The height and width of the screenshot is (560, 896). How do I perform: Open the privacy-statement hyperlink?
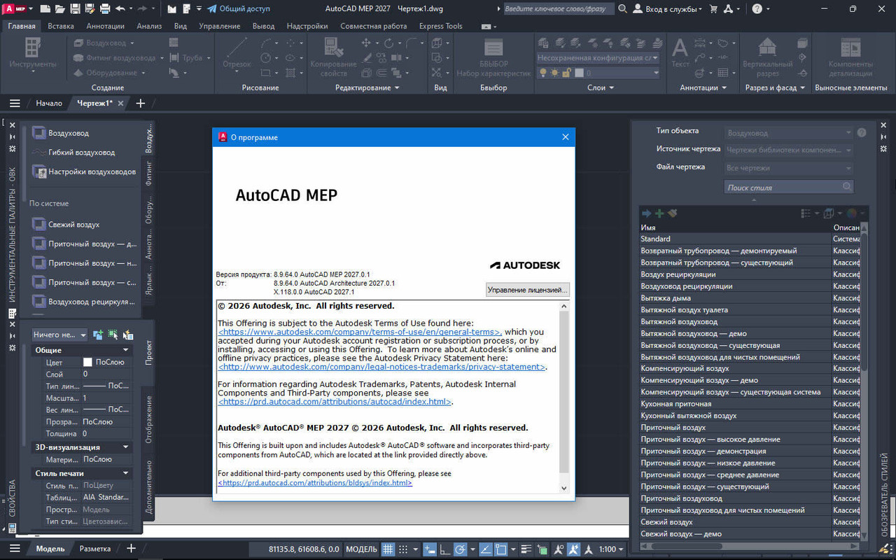tap(381, 367)
